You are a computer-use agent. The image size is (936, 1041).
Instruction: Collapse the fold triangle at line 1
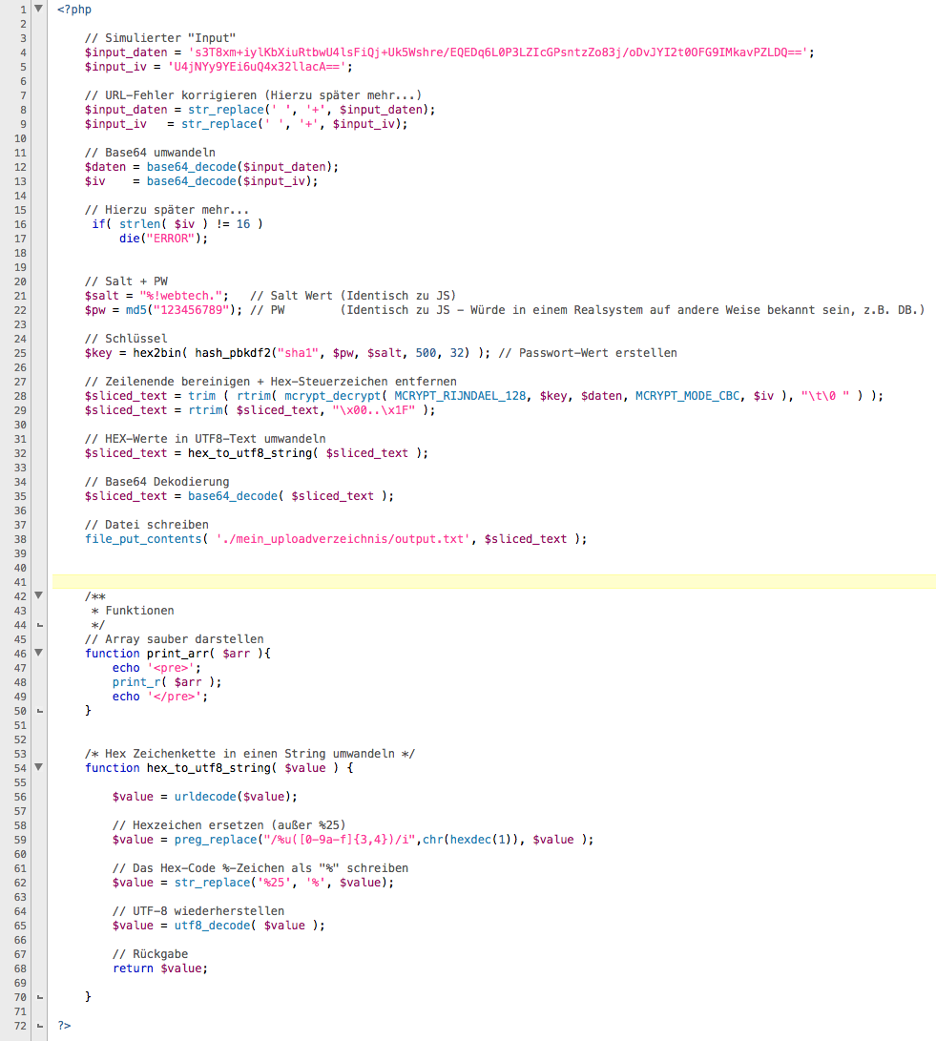[38, 9]
